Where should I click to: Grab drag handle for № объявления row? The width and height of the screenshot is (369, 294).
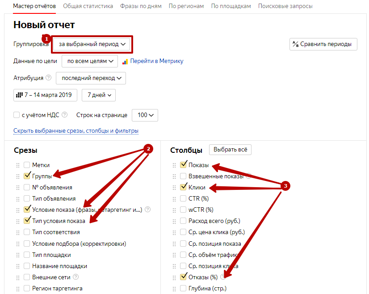(18, 188)
